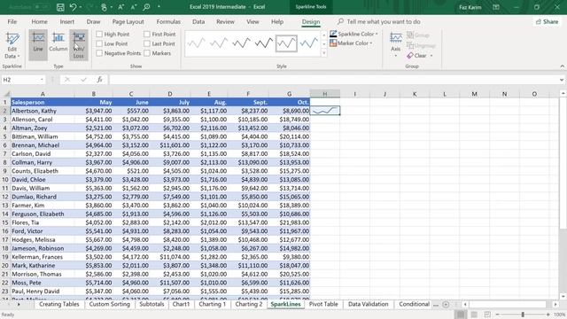Click the vertical scrollbar thumb
Viewport: 567px width, 319px height.
pos(563,163)
